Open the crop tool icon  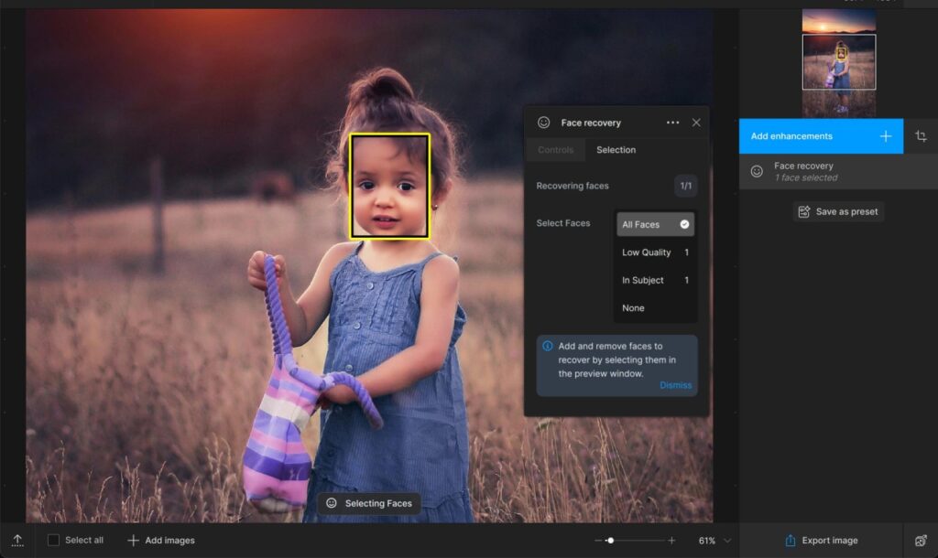[921, 136]
